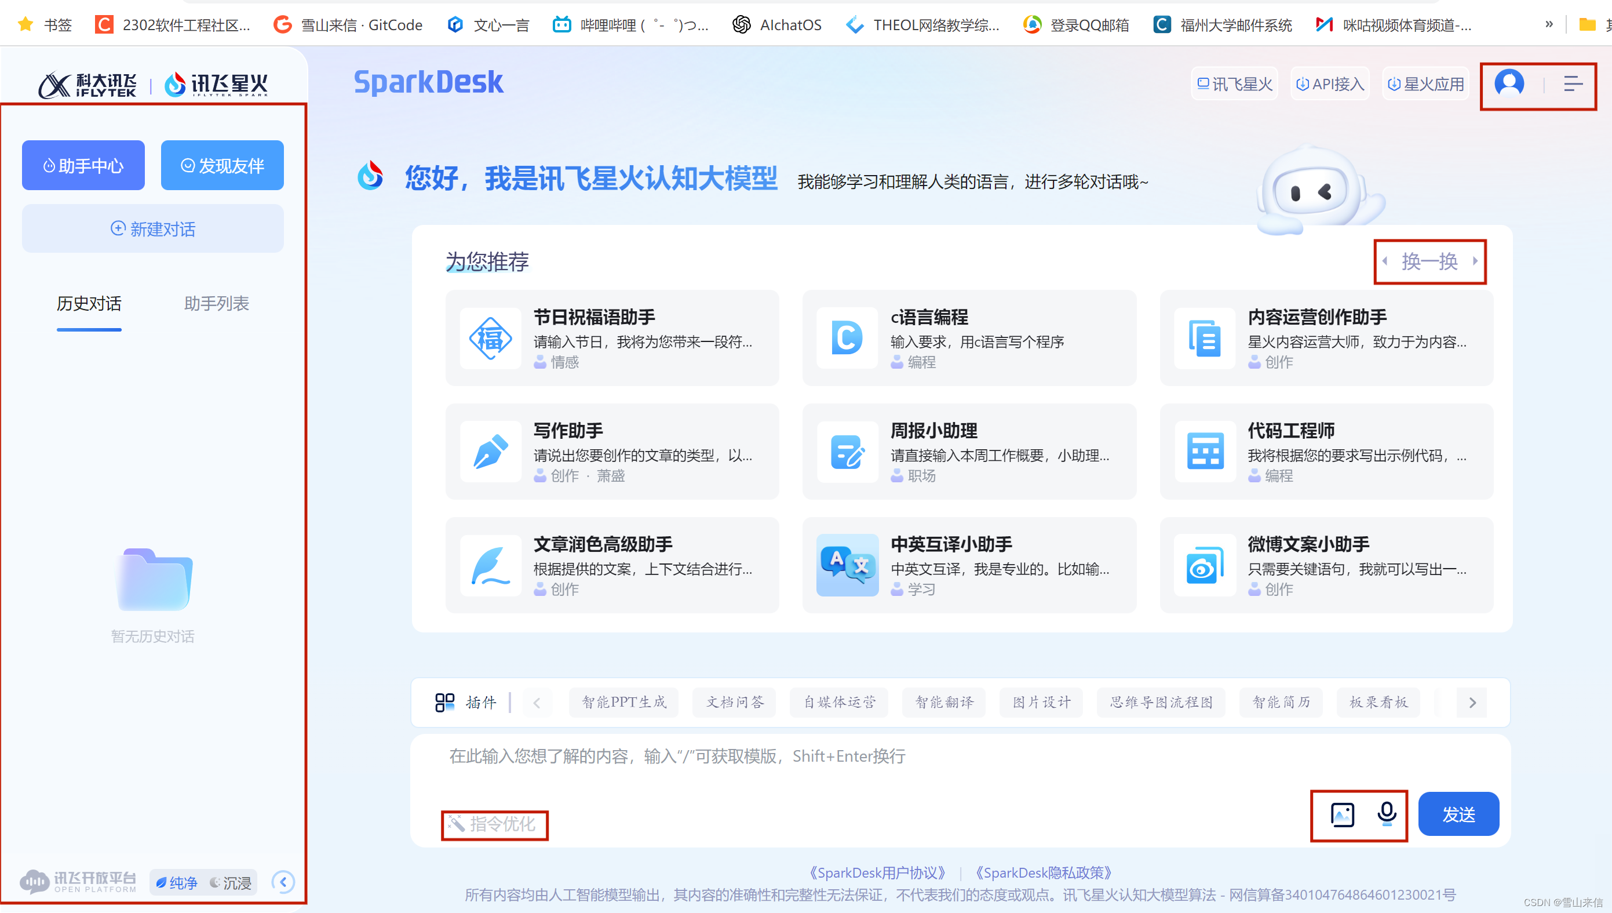Image resolution: width=1612 pixels, height=913 pixels.
Task: Select the 思维导图流程图 plugin
Action: 1161,703
